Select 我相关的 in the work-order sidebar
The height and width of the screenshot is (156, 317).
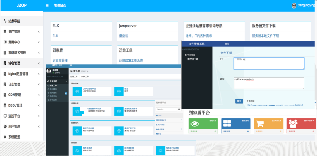click(x=53, y=96)
